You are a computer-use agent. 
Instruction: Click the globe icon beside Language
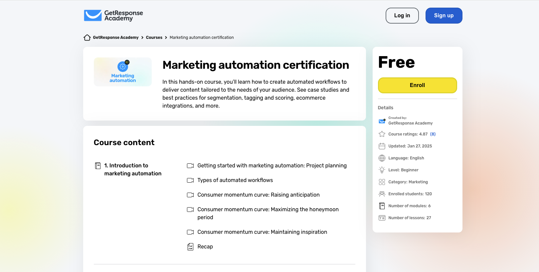382,158
